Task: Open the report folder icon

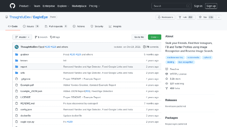Action: pos(17,67)
